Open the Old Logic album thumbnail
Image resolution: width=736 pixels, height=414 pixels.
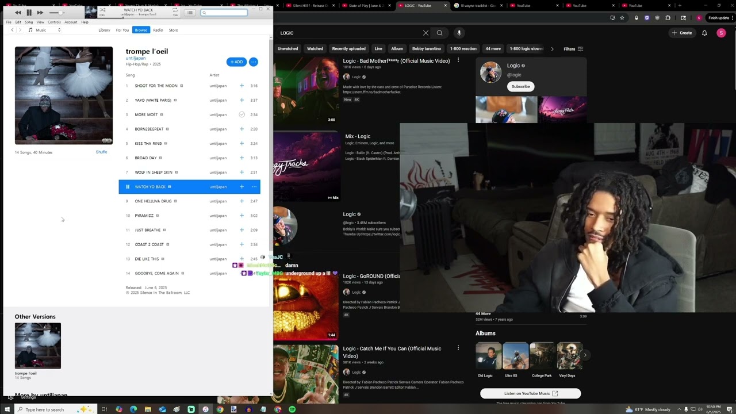(488, 356)
